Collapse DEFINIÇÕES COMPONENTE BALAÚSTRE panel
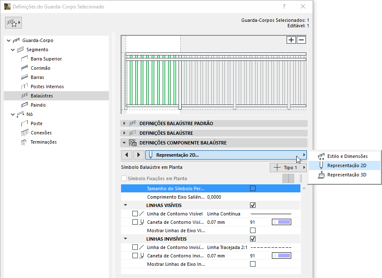The image size is (382, 278). click(124, 143)
